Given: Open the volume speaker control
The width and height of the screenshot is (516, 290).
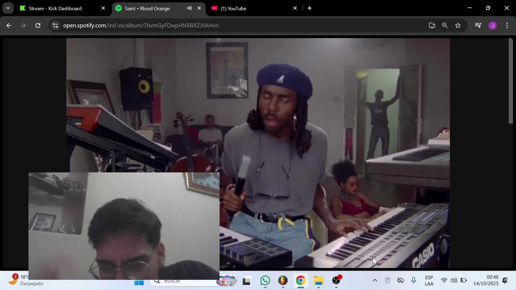Looking at the screenshot, I should click(x=454, y=280).
